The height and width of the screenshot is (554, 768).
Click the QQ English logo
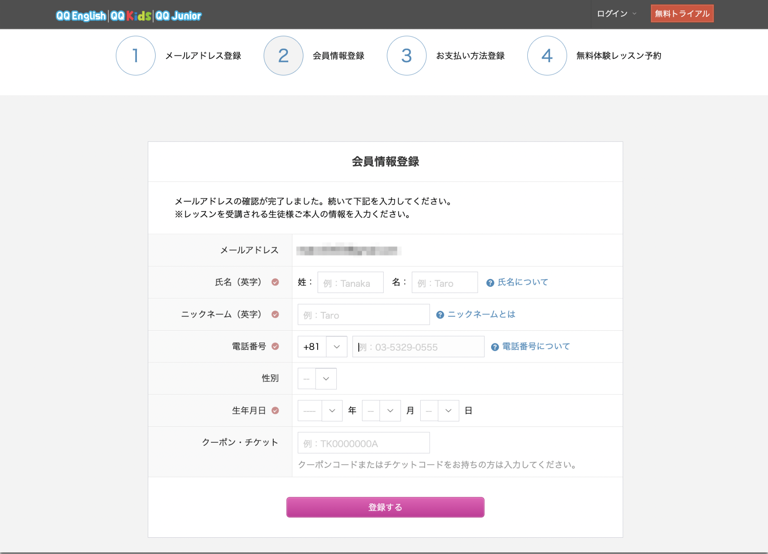(81, 15)
